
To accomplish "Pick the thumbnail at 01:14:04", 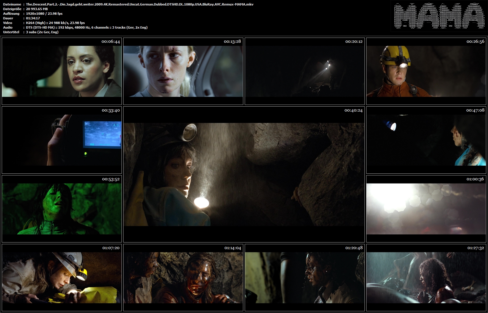I will 183,277.
